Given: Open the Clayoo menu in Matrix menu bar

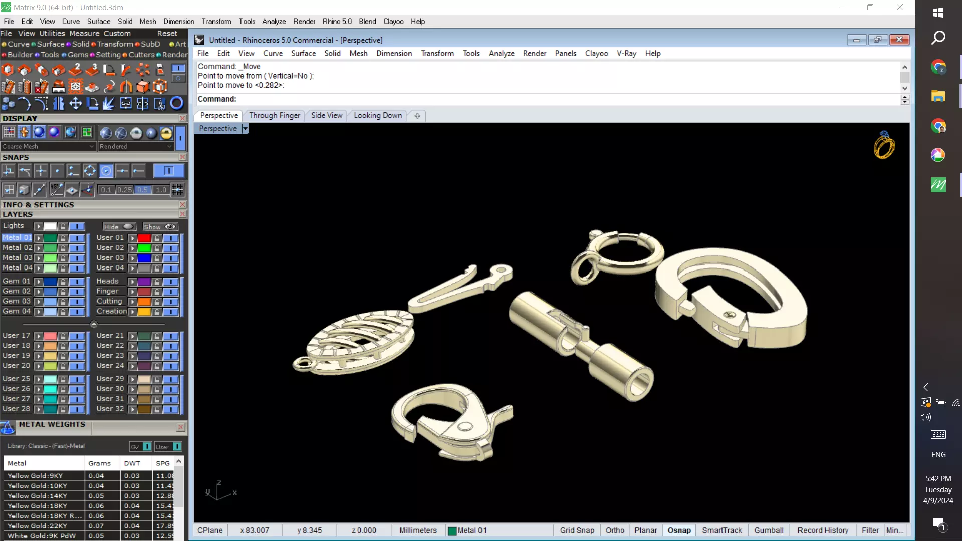Looking at the screenshot, I should 393,21.
